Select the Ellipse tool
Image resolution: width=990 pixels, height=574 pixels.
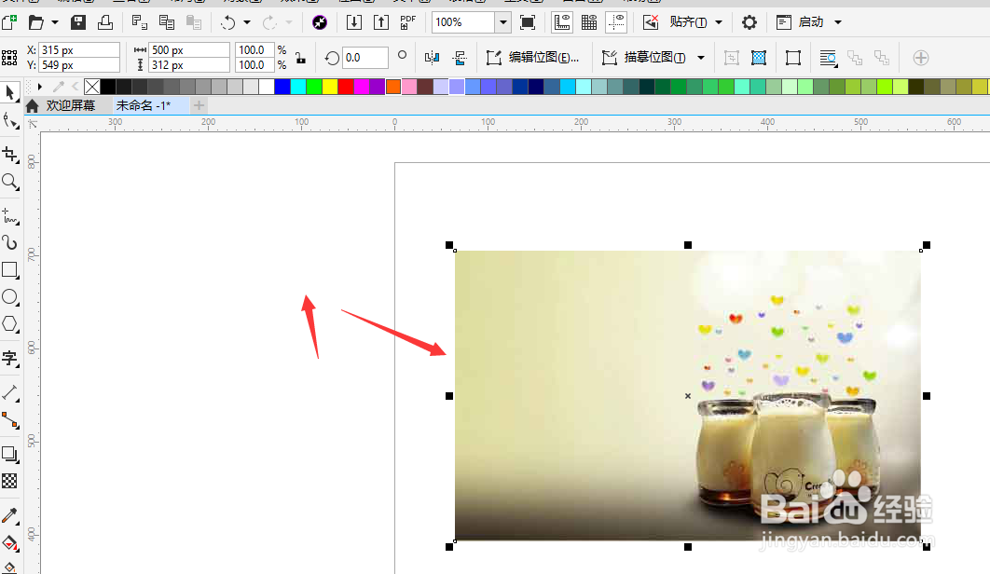click(10, 297)
